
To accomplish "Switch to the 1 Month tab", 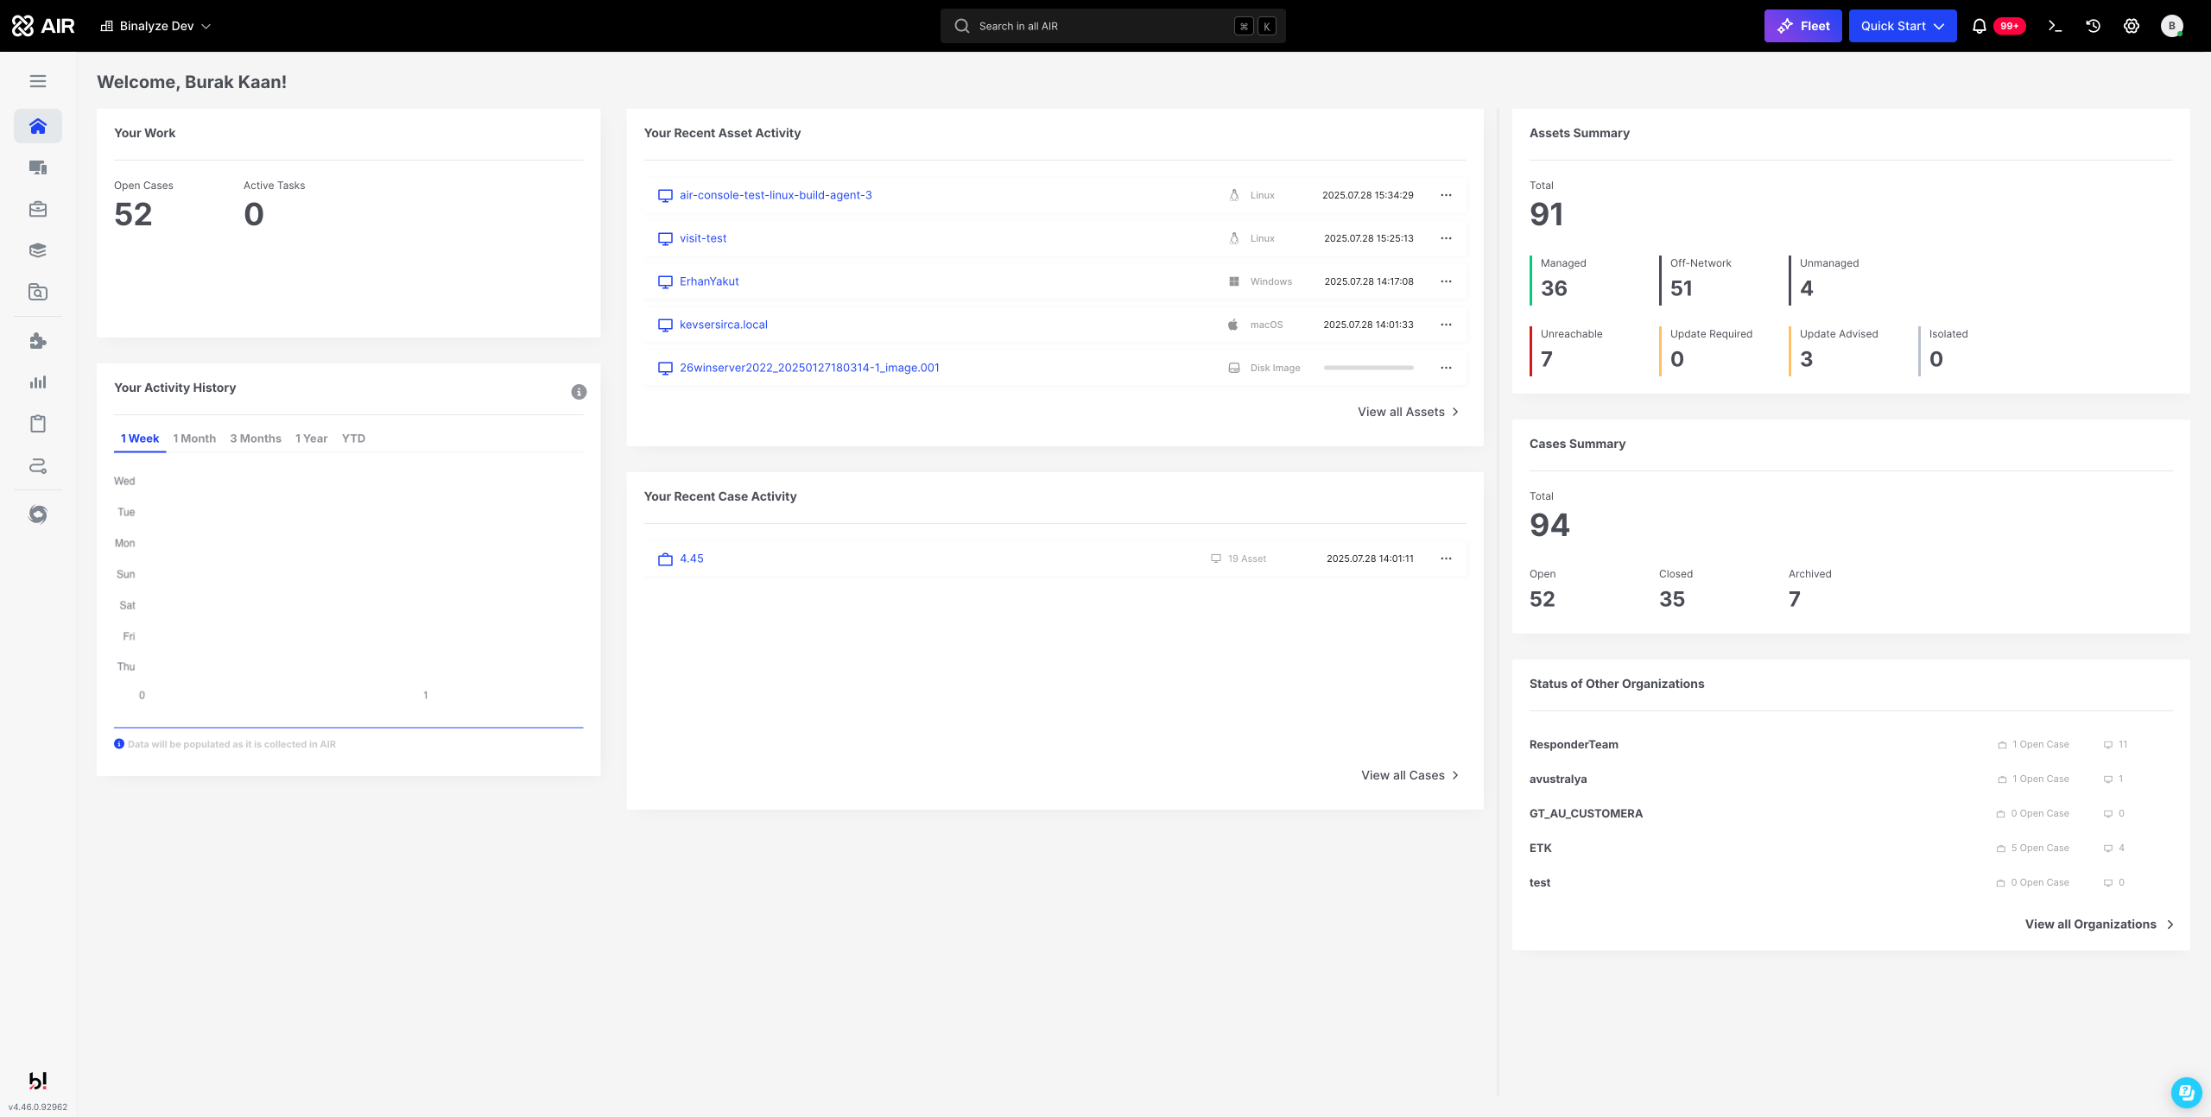I will (x=194, y=439).
